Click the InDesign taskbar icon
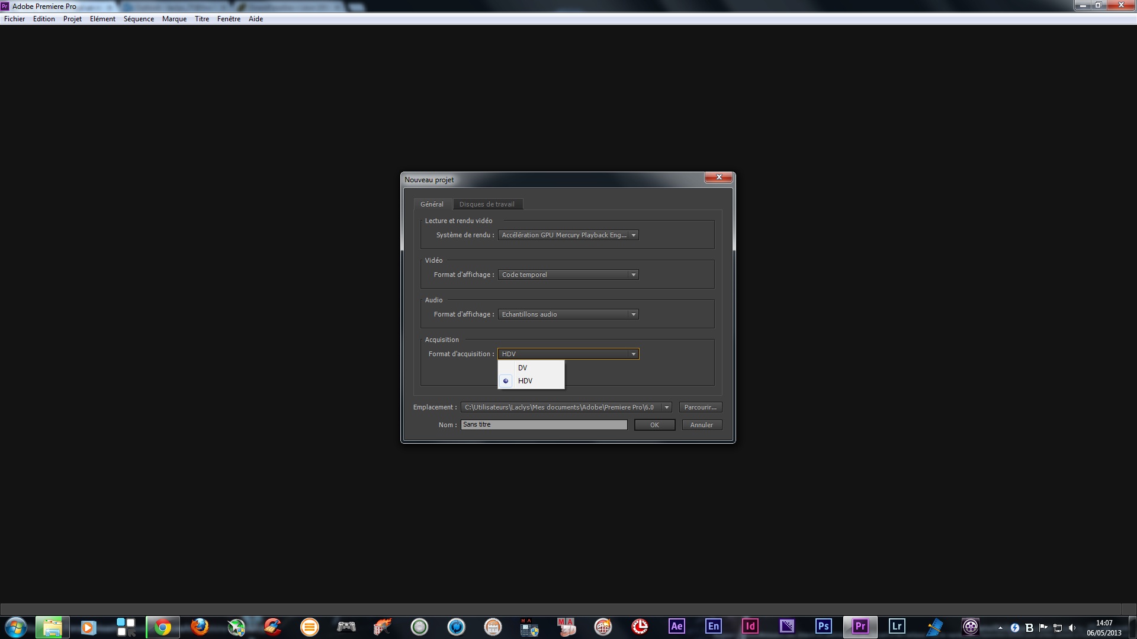Image resolution: width=1137 pixels, height=639 pixels. pyautogui.click(x=750, y=626)
